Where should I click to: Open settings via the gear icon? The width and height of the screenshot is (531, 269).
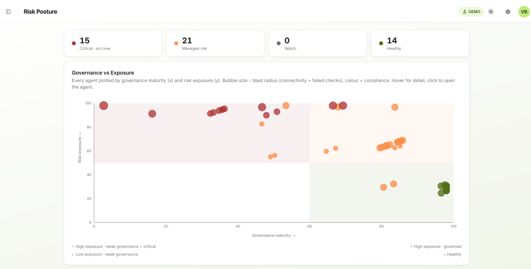[508, 11]
